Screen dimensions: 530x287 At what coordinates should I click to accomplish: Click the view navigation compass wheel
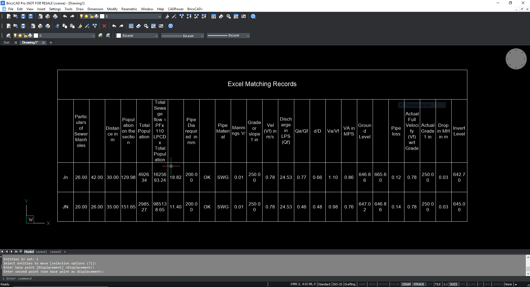516,59
